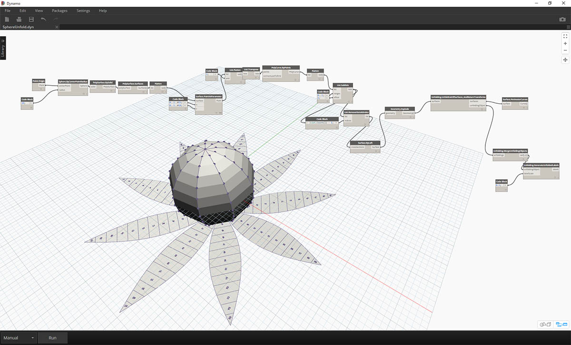
Task: Close the SphereUnfold.dyn tab
Action: (x=57, y=27)
